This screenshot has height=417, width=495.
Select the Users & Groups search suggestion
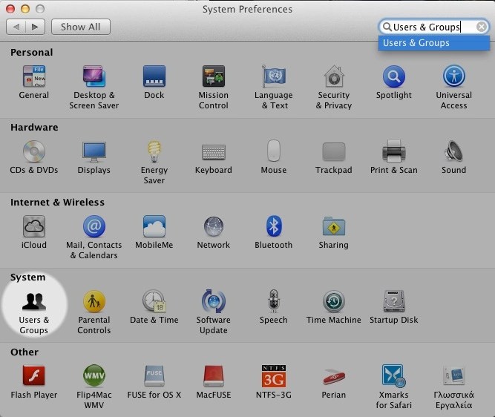click(x=433, y=43)
